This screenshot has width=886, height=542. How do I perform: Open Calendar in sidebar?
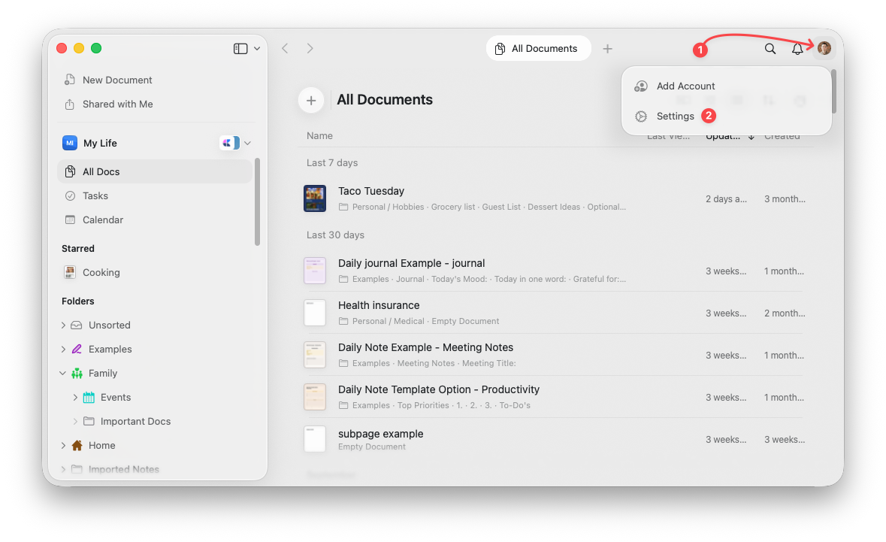point(155,220)
